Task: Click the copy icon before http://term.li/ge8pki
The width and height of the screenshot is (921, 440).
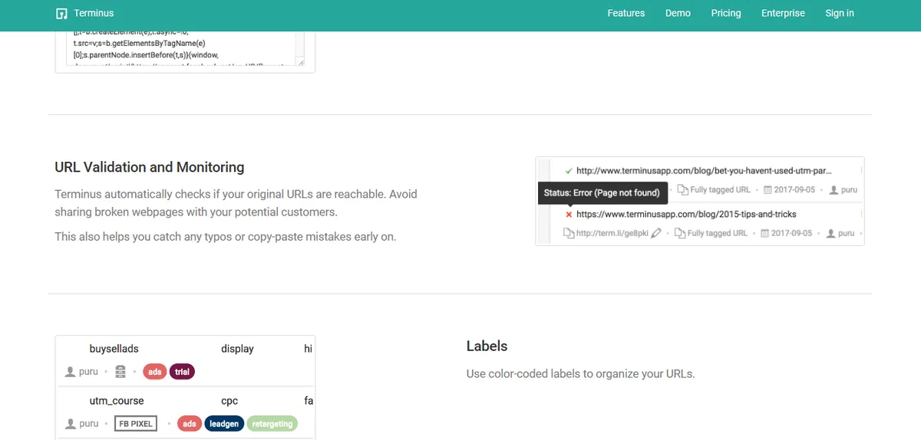Action: [568, 233]
